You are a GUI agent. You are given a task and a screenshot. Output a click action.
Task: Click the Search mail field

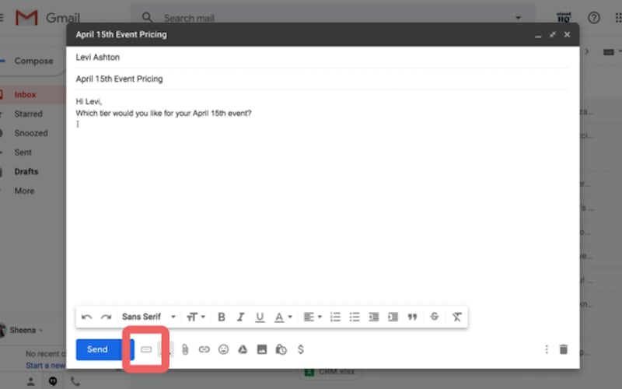point(334,18)
